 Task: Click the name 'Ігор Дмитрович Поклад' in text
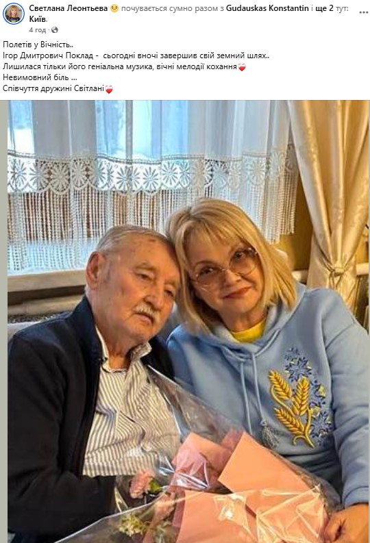(x=48, y=55)
